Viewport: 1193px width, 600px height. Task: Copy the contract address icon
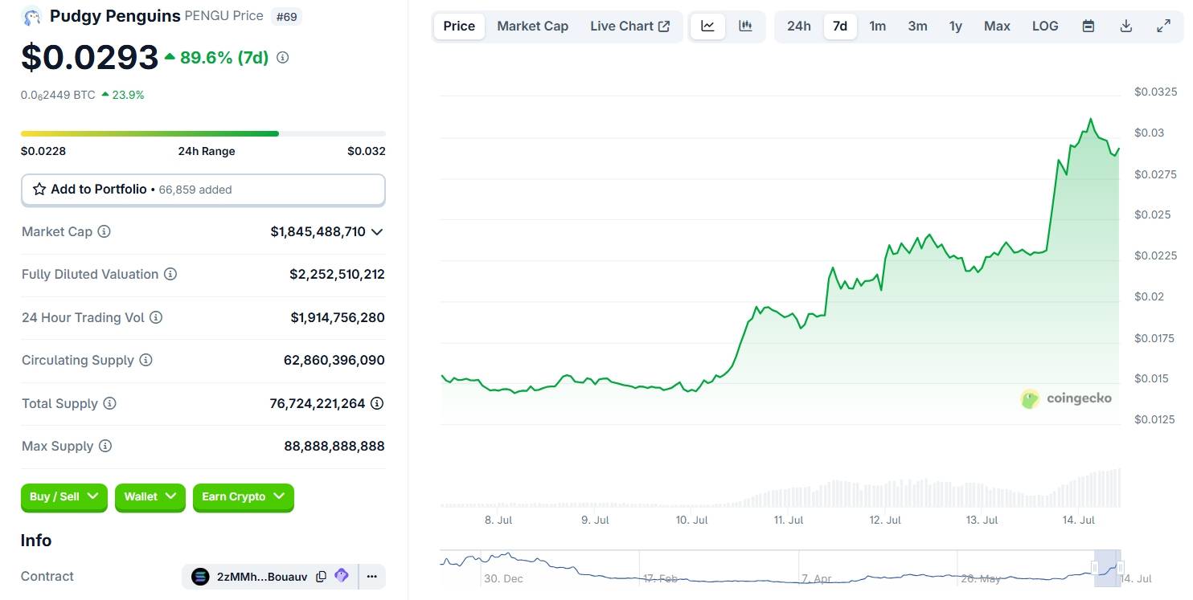(321, 576)
